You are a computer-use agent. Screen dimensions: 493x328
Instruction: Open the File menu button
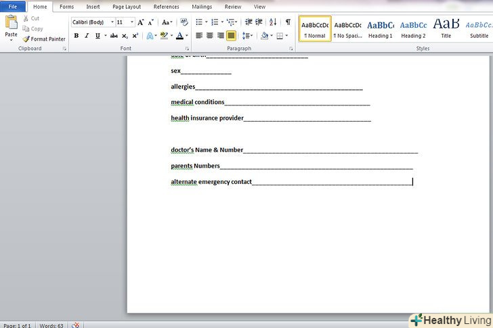(x=13, y=7)
